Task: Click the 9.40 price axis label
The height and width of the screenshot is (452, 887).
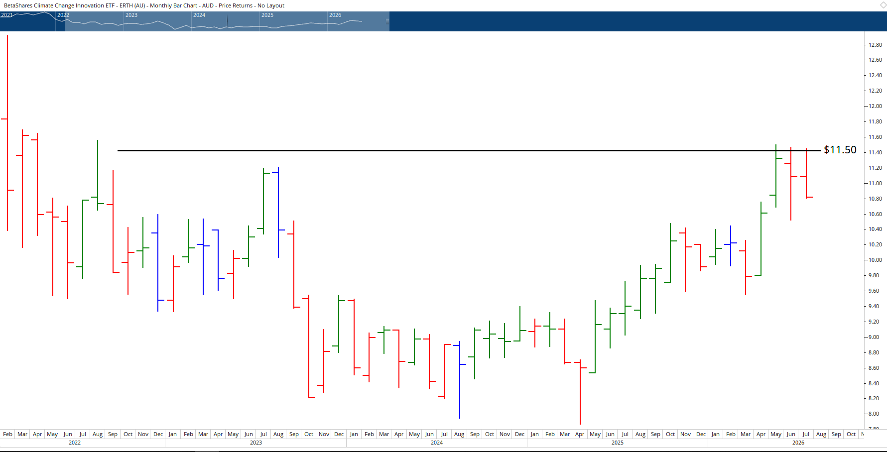Action: tap(874, 306)
